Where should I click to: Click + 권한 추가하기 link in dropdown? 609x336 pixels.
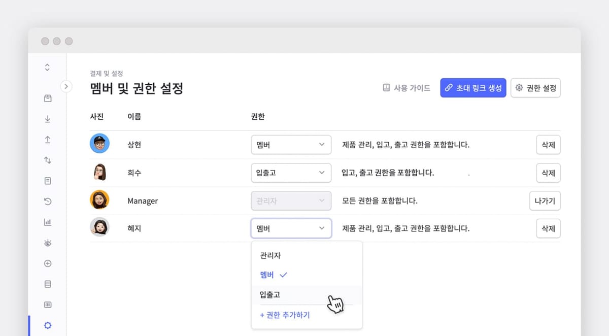click(x=284, y=315)
